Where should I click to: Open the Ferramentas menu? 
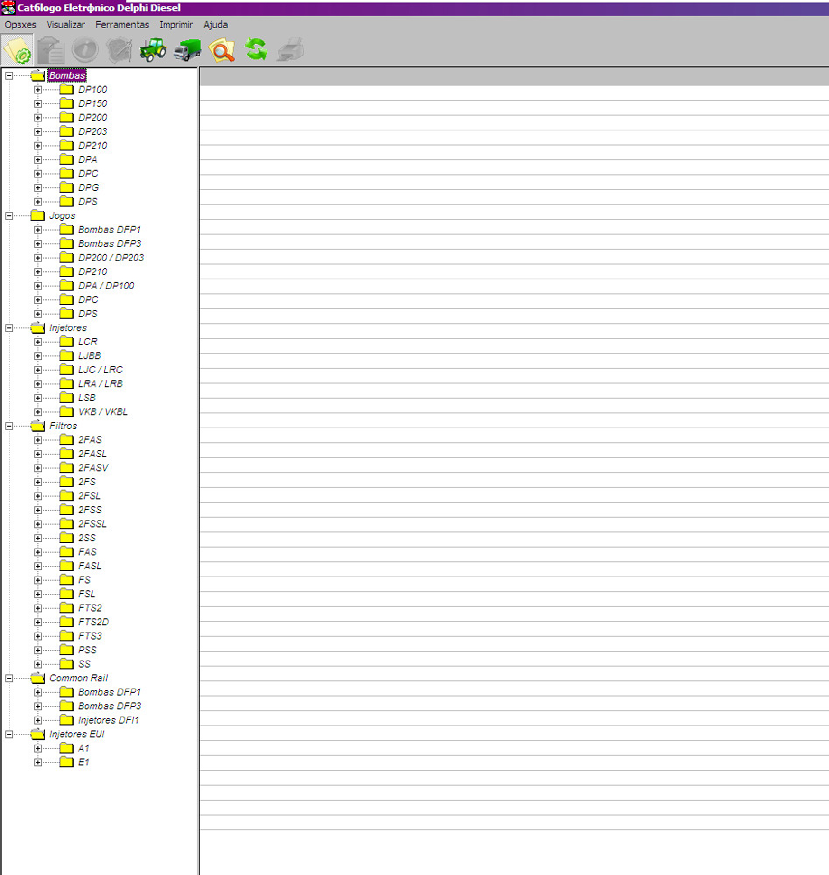pyautogui.click(x=122, y=25)
